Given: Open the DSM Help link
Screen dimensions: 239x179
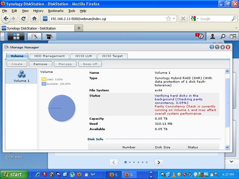Looking at the screenshot, I should coord(14,157).
